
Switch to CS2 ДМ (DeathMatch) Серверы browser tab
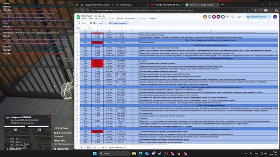coord(97,5)
